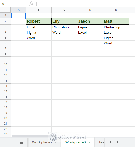Select row 10 header

point(6,65)
